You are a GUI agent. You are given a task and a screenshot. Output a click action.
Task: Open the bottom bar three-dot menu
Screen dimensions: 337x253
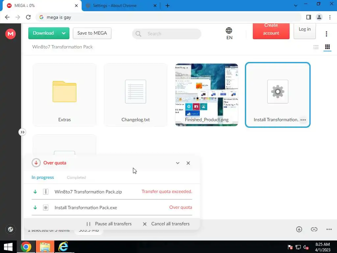pyautogui.click(x=329, y=229)
